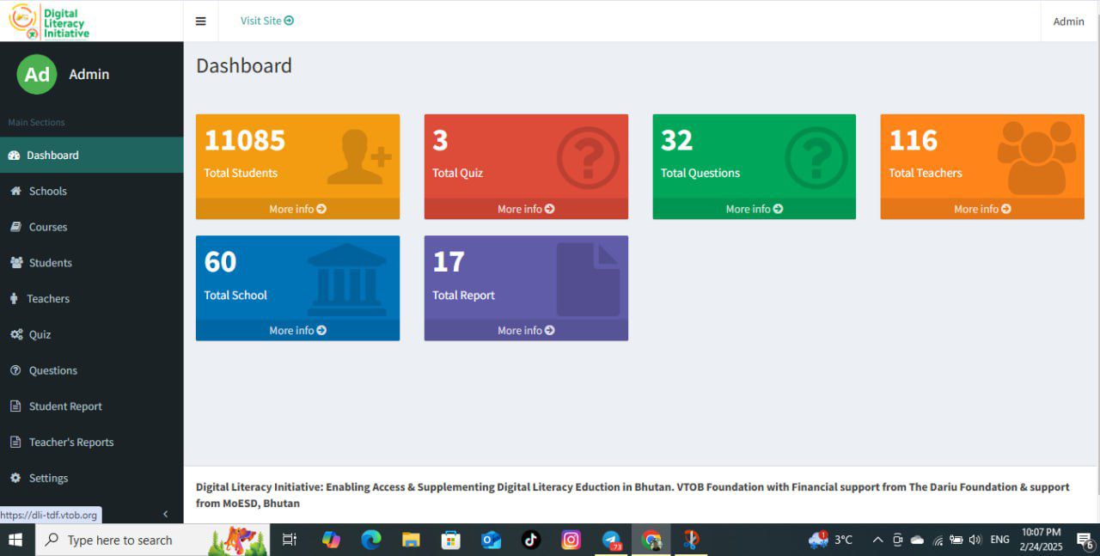This screenshot has height=556, width=1100.
Task: Click More info on Total Report card
Action: (x=526, y=330)
